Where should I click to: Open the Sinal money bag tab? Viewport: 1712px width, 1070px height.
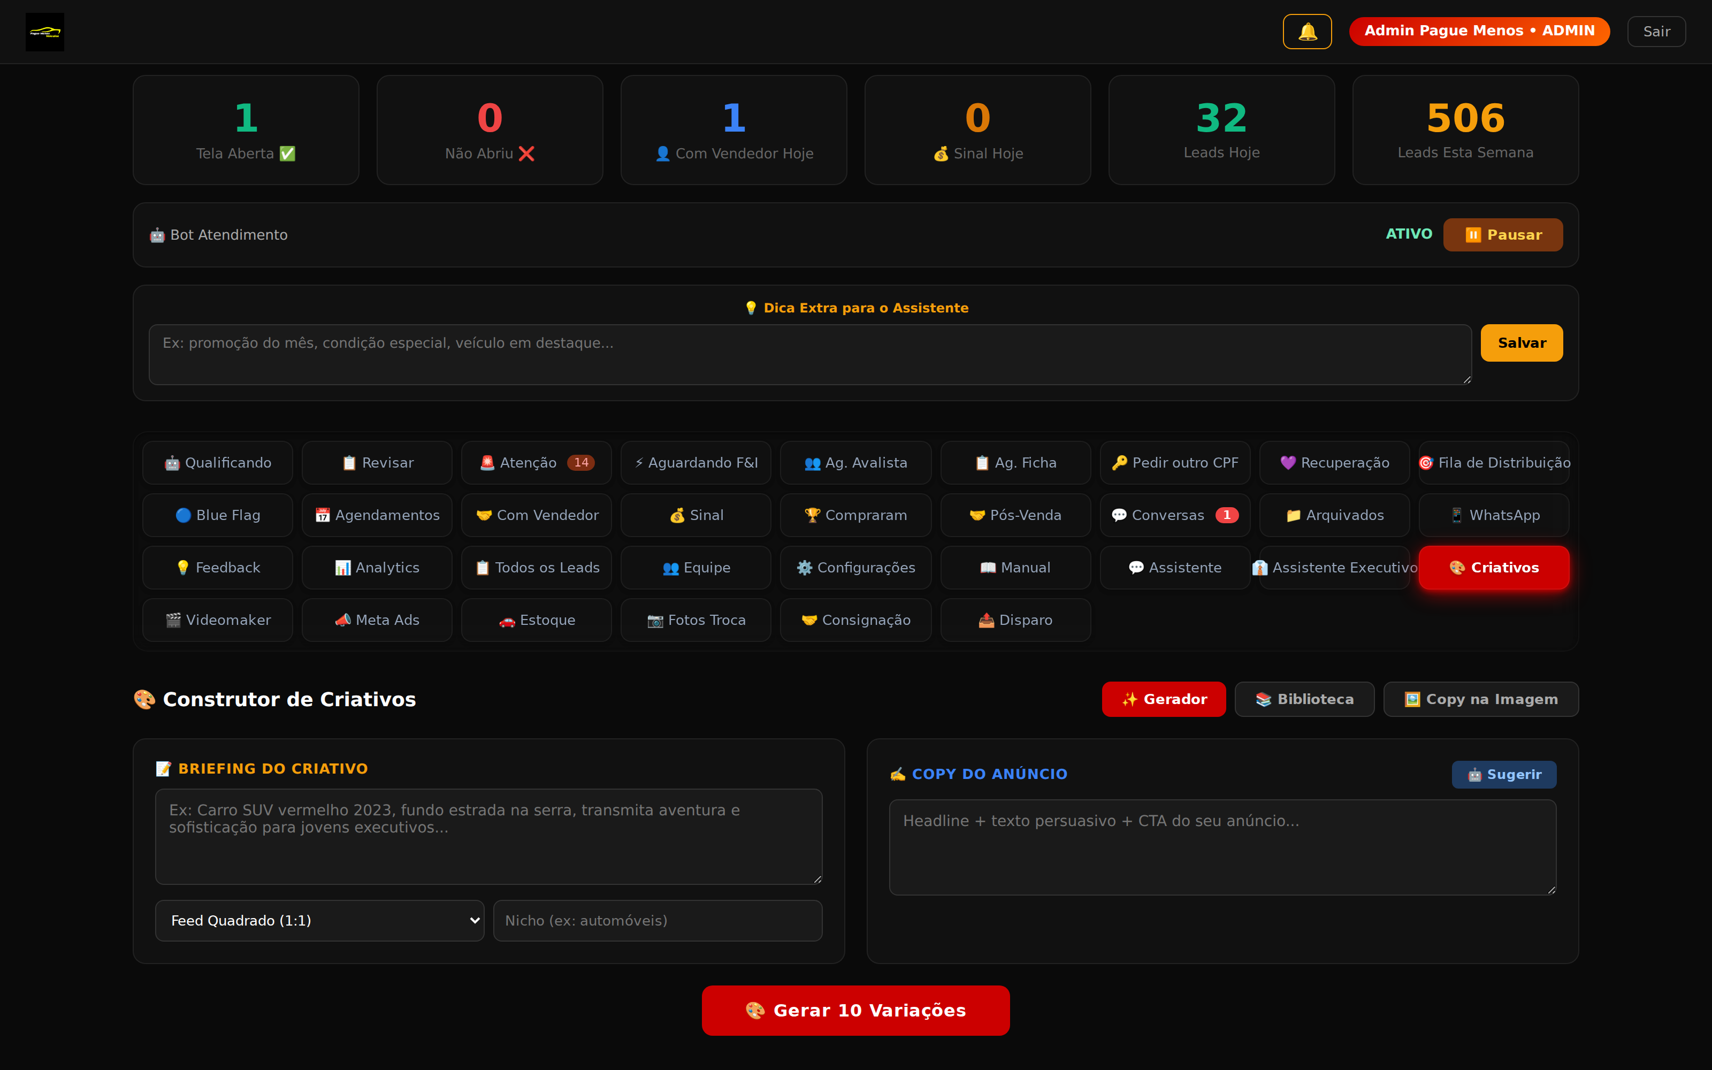tap(696, 515)
